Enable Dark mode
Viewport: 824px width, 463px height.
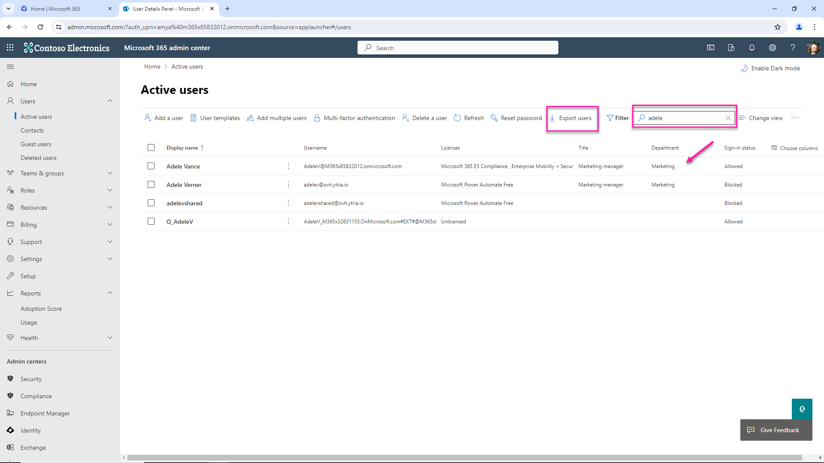(770, 68)
